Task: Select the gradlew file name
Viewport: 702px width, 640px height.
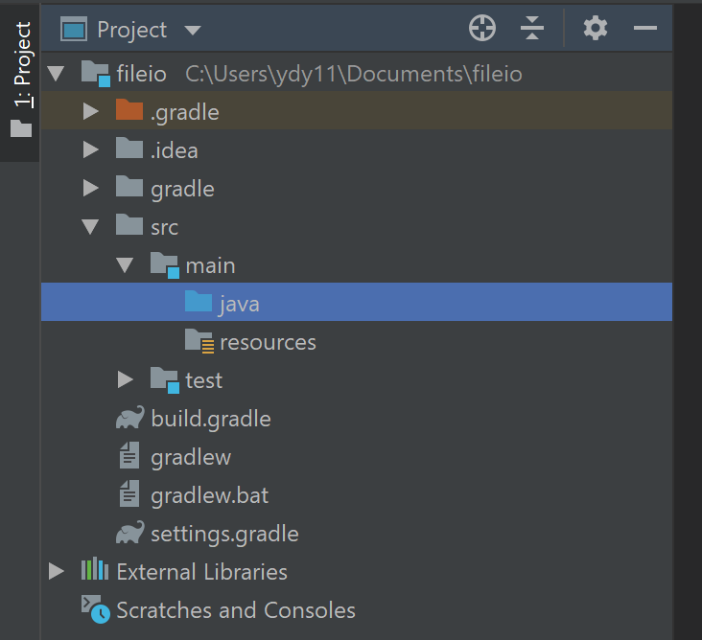Action: tap(191, 458)
